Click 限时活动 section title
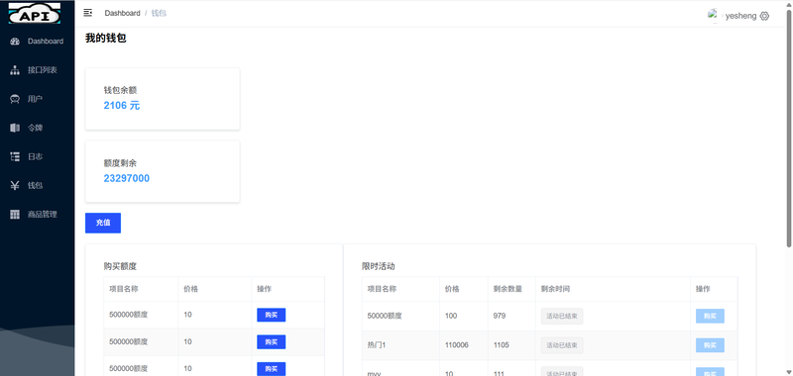Screen dimensions: 793x376 pos(379,266)
